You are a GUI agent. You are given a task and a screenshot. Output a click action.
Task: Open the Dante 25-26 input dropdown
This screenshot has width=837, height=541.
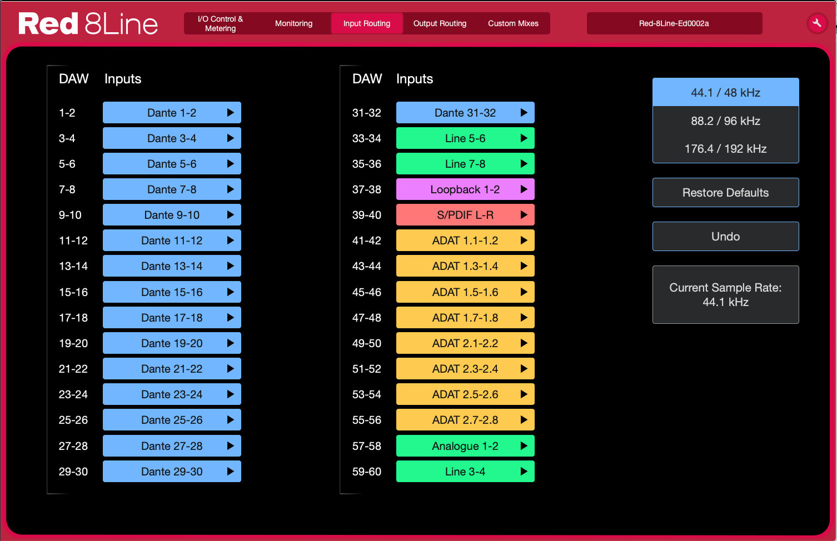coord(172,420)
